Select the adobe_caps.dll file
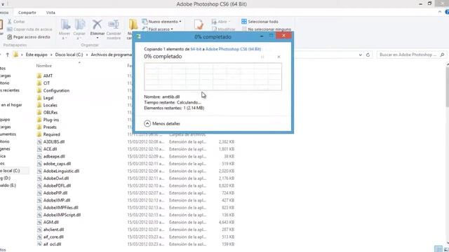 click(54, 164)
